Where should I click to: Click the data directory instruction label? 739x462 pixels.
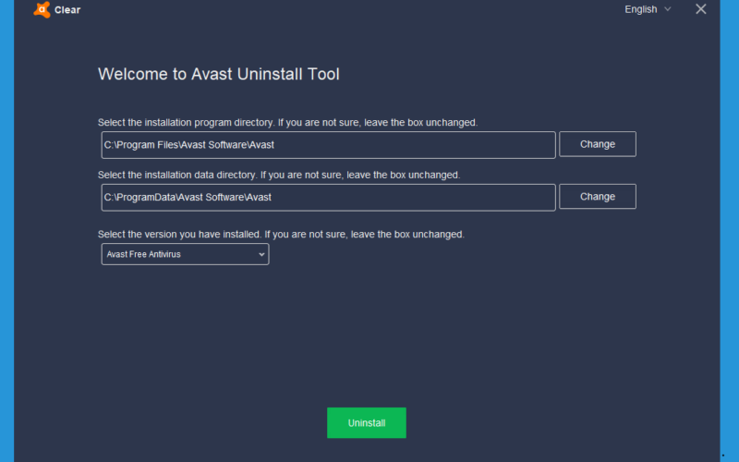coord(279,175)
